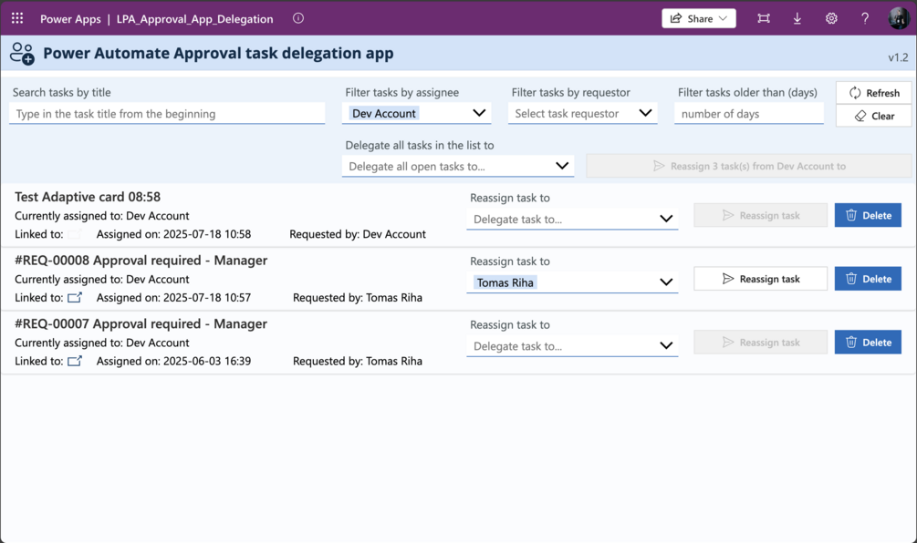The height and width of the screenshot is (543, 917).
Task: Click the app info icon
Action: (298, 18)
